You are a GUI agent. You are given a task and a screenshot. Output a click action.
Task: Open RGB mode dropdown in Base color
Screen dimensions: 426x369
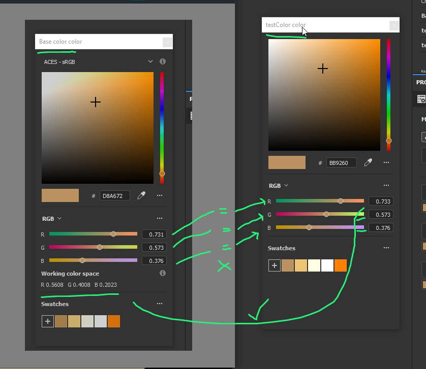click(x=52, y=219)
